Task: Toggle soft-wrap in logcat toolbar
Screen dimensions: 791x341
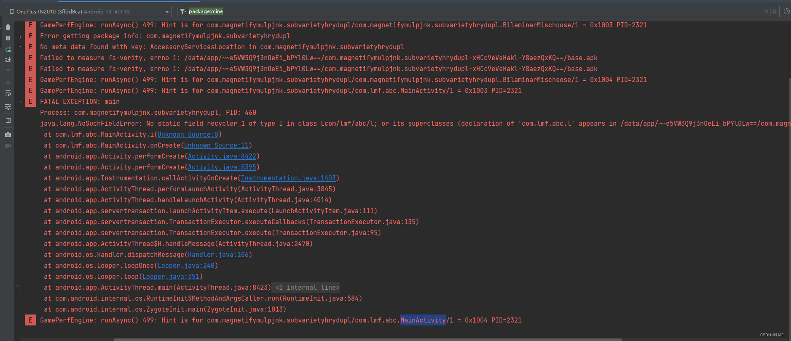Action: 8,93
